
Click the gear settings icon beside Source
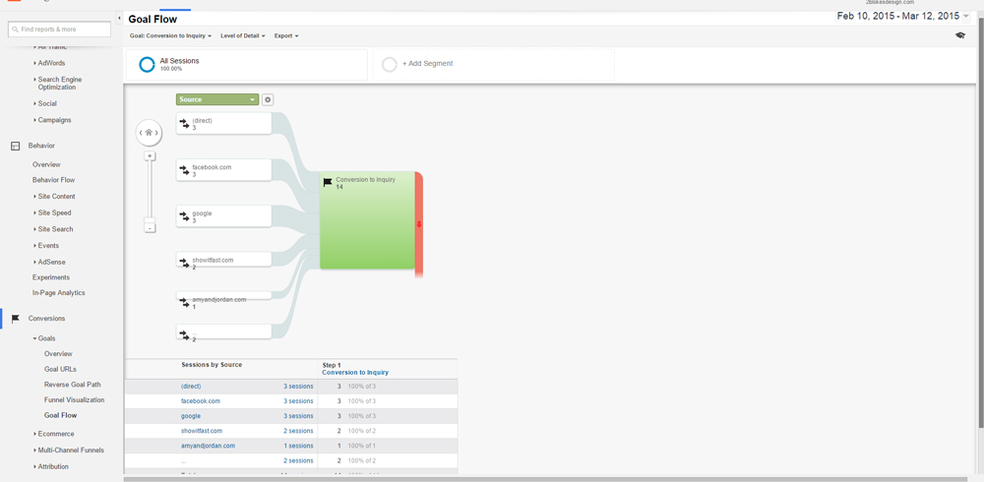pos(268,99)
